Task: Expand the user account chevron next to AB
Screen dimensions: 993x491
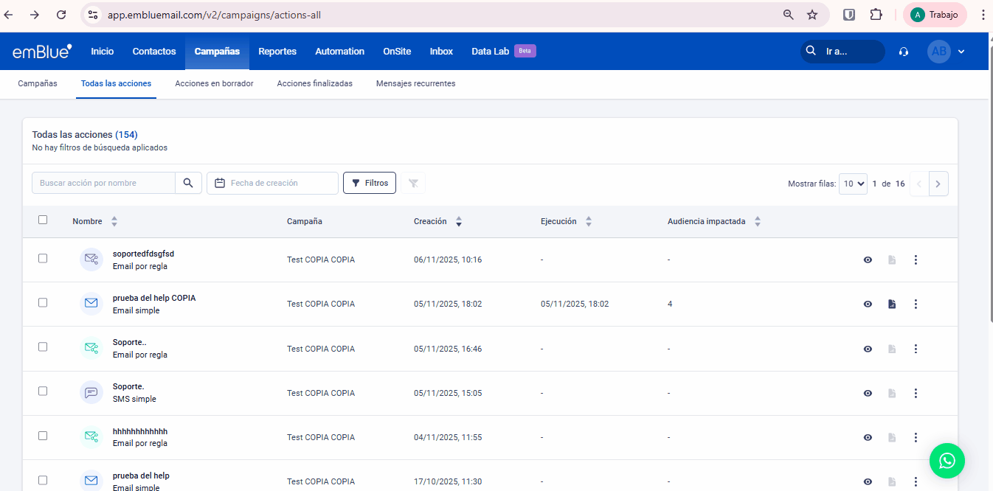Action: [961, 52]
